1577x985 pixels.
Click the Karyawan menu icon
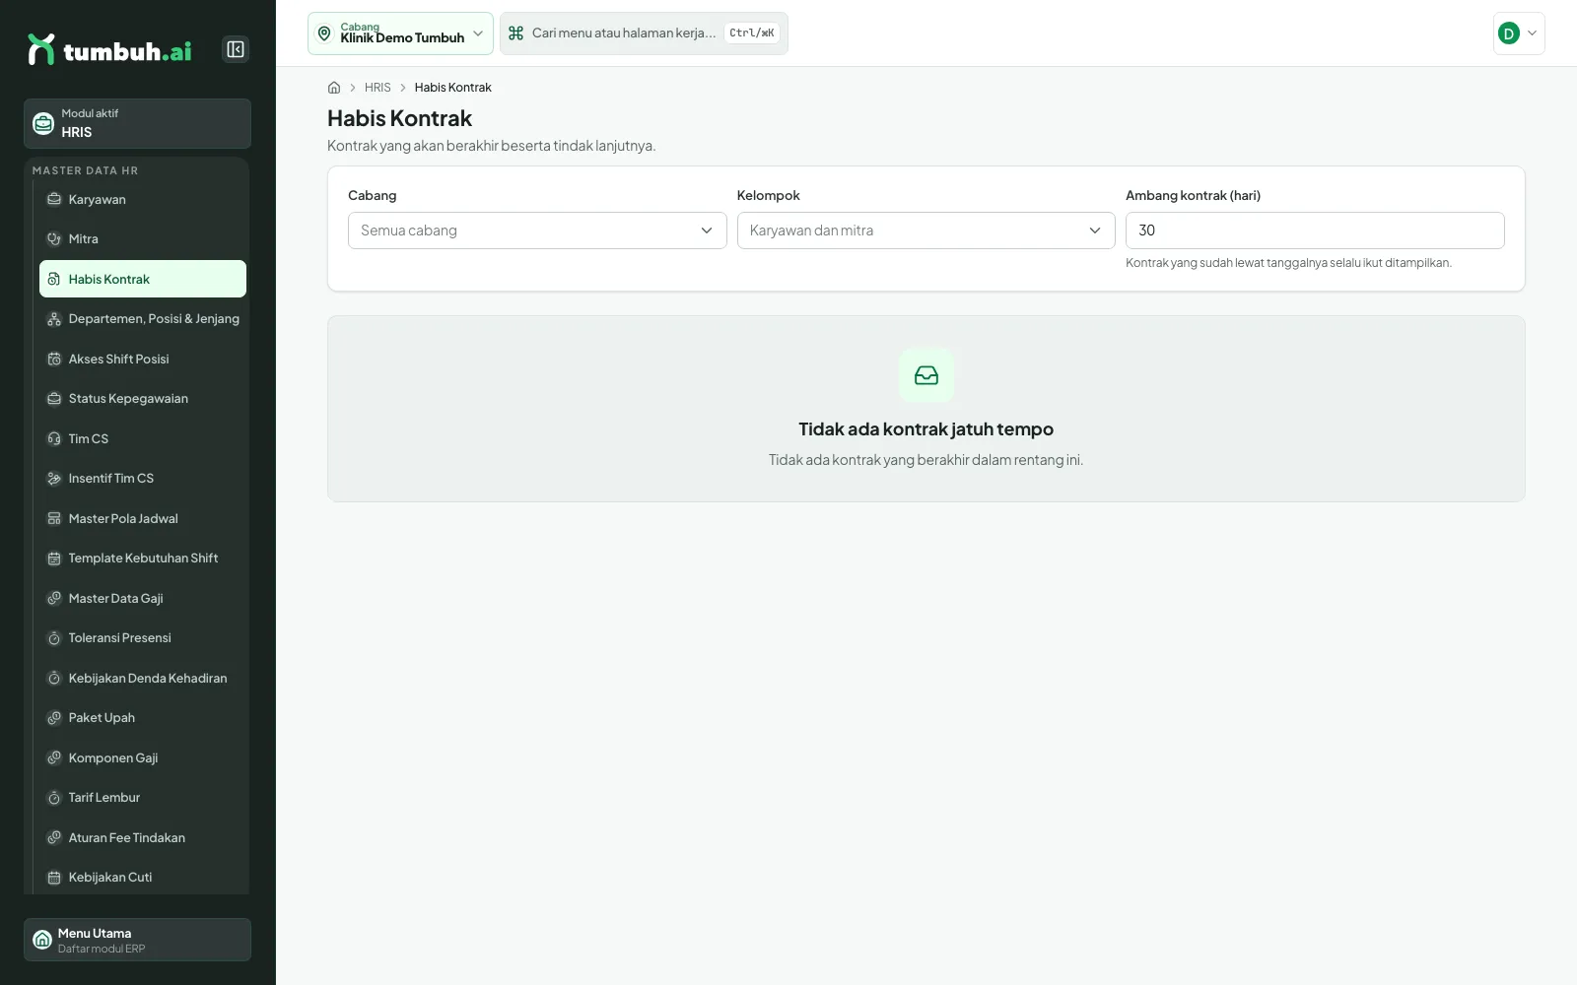54,199
